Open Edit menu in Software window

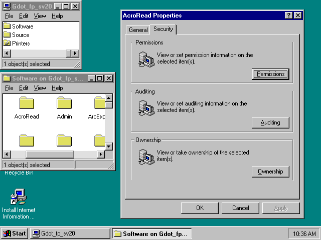pos(24,88)
